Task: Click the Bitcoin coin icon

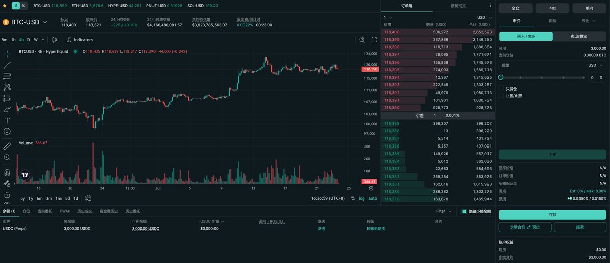Action: point(6,22)
